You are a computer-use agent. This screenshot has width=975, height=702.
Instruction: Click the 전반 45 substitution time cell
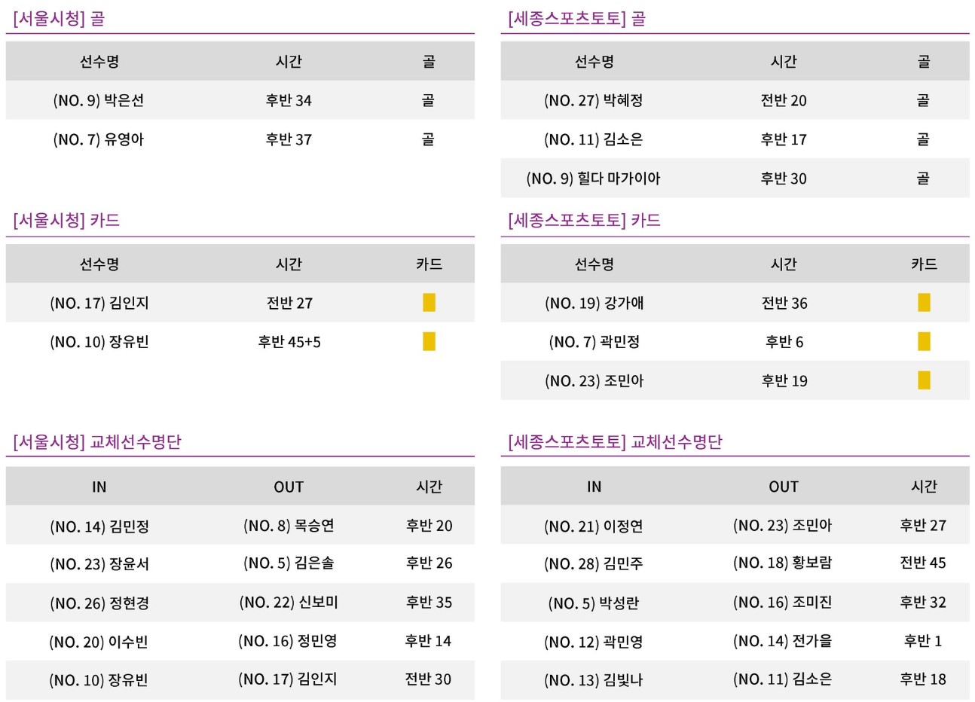[x=923, y=563]
